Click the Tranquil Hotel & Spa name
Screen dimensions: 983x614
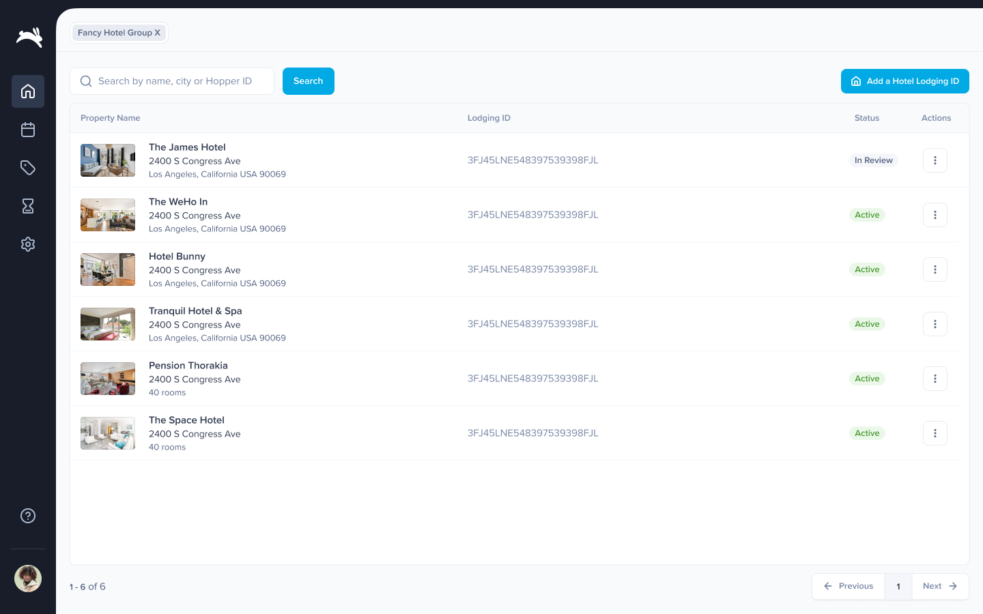coord(195,311)
